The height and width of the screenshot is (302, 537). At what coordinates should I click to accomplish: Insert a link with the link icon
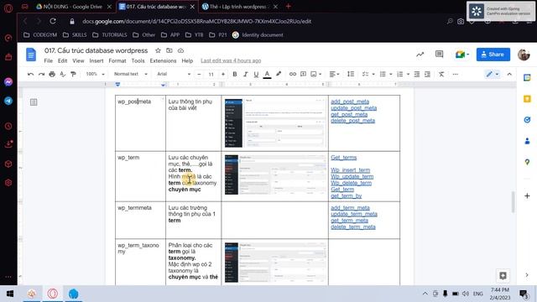click(293, 74)
